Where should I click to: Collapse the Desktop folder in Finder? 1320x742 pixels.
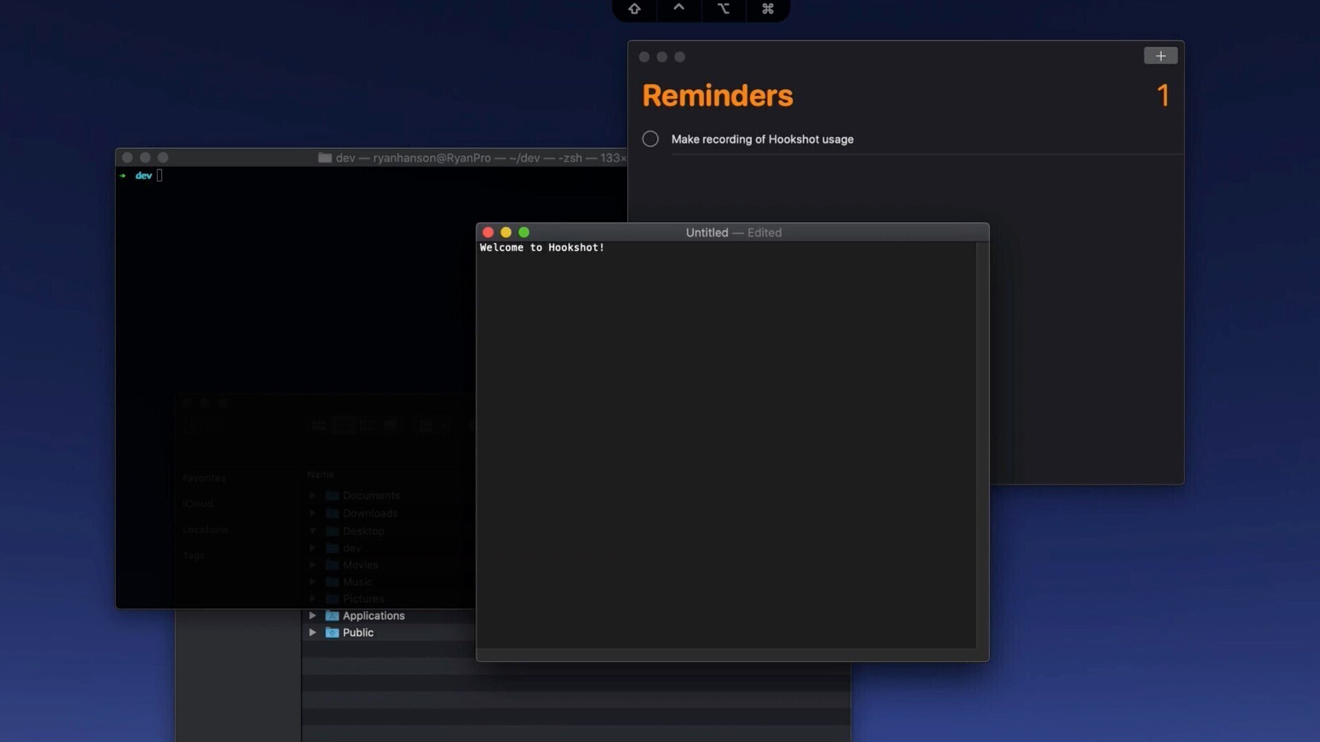[x=313, y=531]
